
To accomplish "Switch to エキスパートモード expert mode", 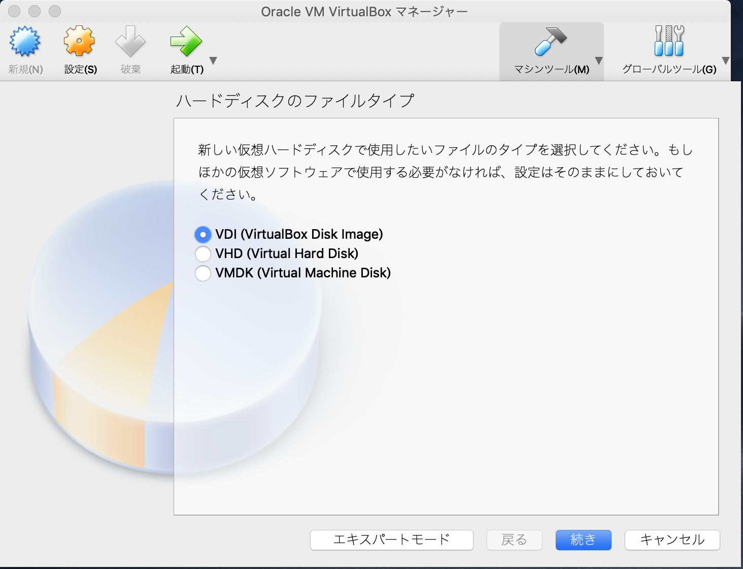I will 392,540.
